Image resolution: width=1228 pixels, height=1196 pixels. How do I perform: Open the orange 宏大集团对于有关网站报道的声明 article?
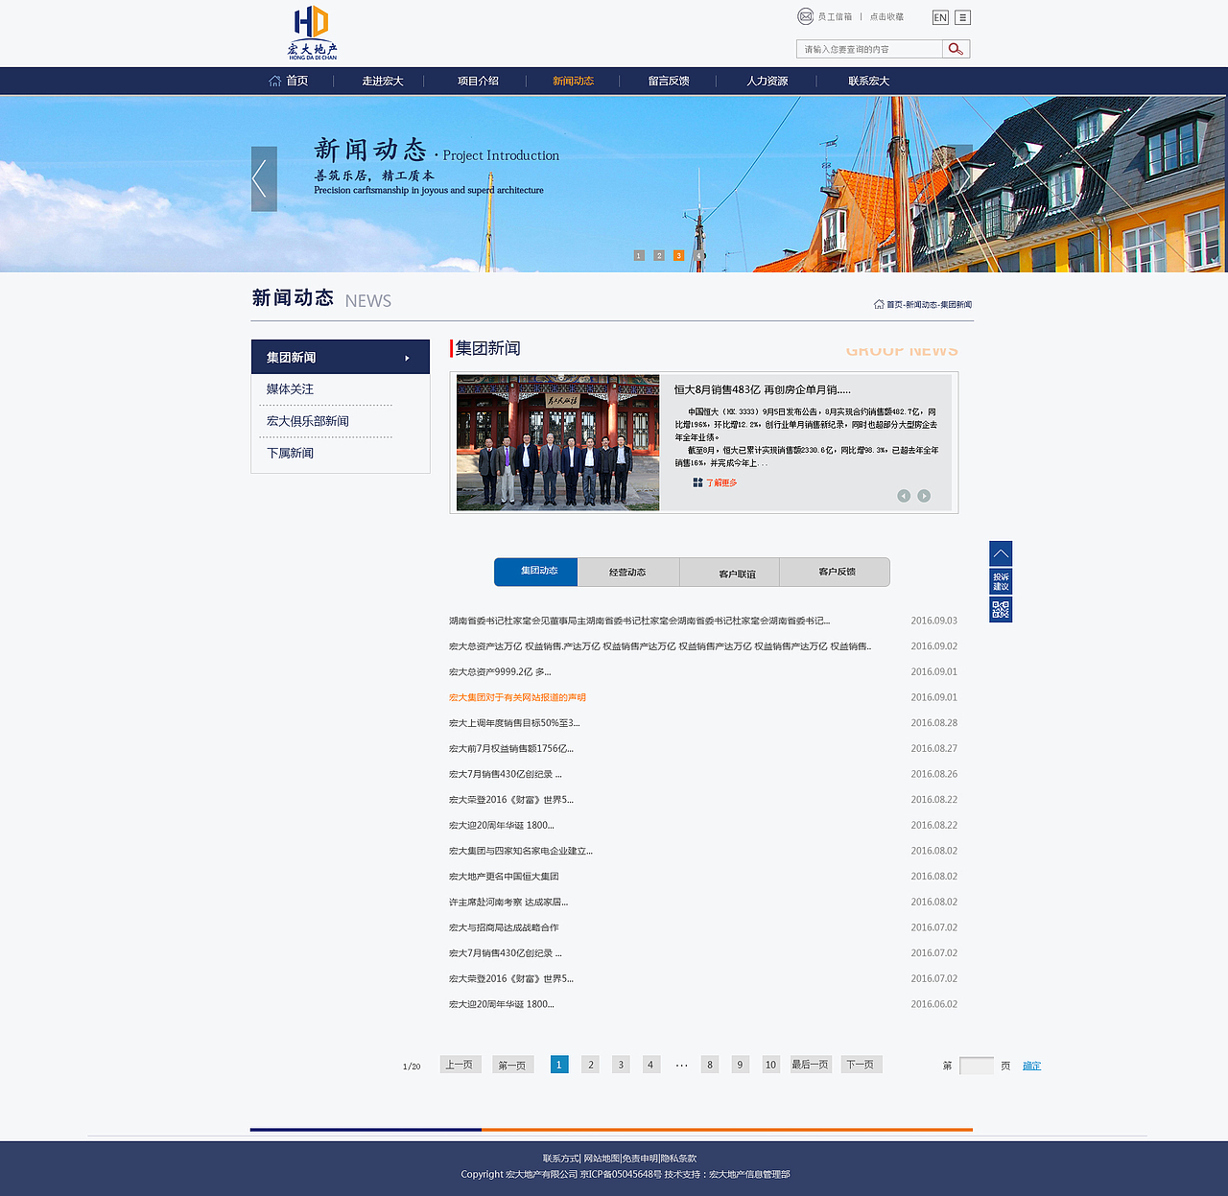pos(517,697)
